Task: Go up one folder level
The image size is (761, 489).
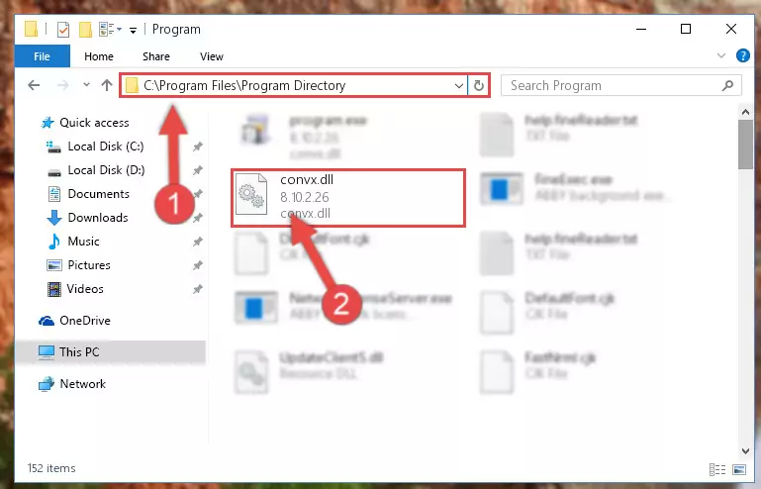Action: click(107, 85)
